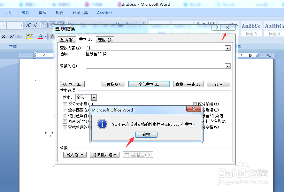
Task: Toggle 区分前缀(X) checkbox
Action: (x=195, y=104)
